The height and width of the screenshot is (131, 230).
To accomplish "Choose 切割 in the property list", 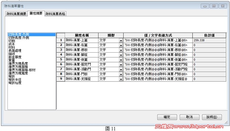I will tap(12, 41).
